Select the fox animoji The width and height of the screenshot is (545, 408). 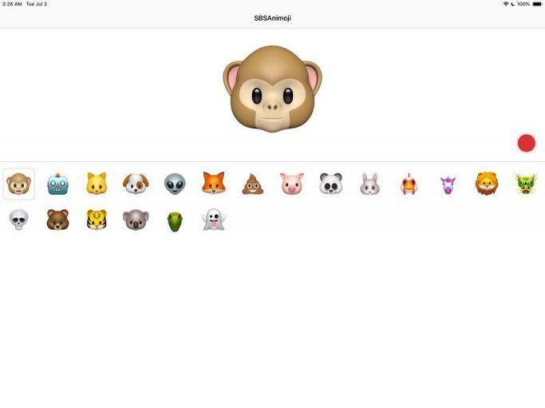pyautogui.click(x=214, y=183)
